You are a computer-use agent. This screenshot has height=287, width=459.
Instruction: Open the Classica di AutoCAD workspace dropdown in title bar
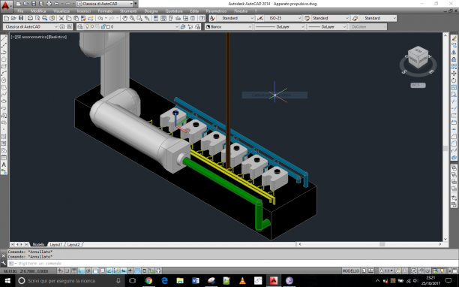click(105, 4)
